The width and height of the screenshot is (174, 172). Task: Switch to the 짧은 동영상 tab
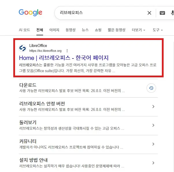pos(116,30)
